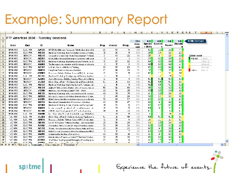Image resolution: width=231 pixels, height=173 pixels.
Task: Jump to first sheet with tab arrow
Action: point(2,144)
